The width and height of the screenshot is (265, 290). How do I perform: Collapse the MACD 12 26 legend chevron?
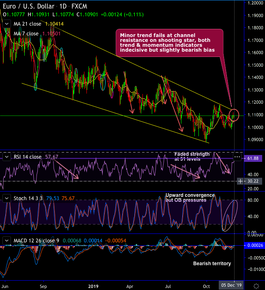[x=6, y=241]
